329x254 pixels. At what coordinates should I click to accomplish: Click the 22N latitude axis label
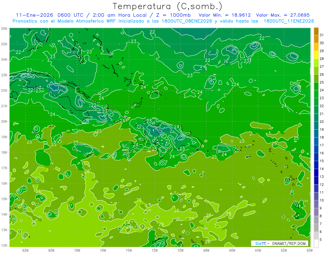tap(4, 90)
